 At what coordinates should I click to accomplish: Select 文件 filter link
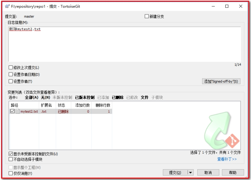(145, 97)
